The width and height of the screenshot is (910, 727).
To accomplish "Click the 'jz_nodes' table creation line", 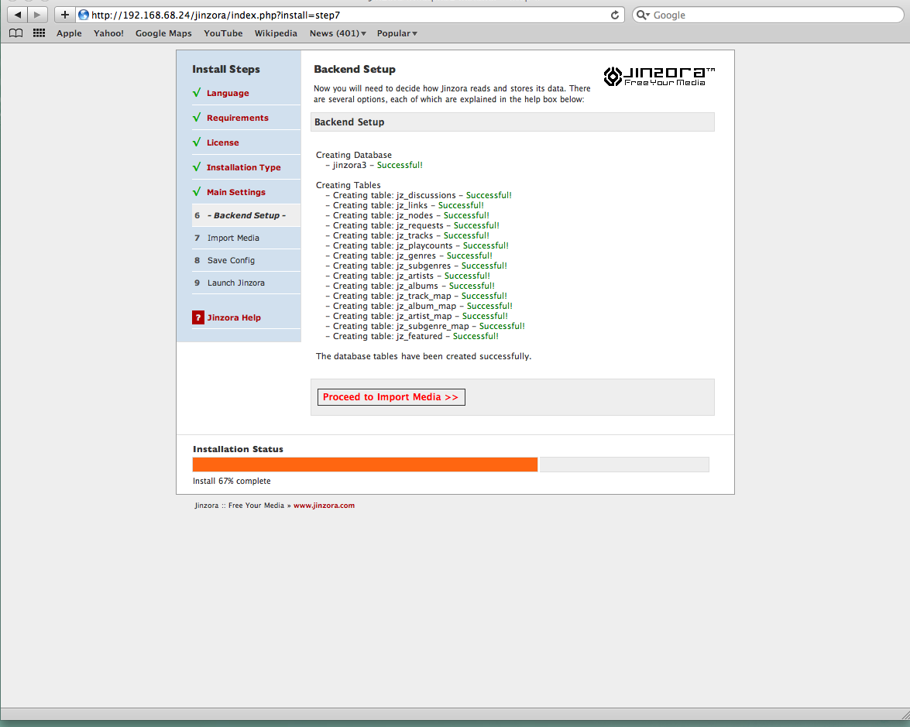I will click(407, 215).
